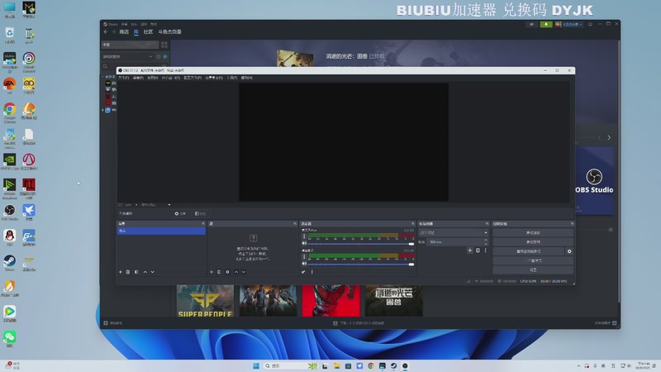Open Steam 社区 tab
Image resolution: width=661 pixels, height=372 pixels.
point(148,31)
